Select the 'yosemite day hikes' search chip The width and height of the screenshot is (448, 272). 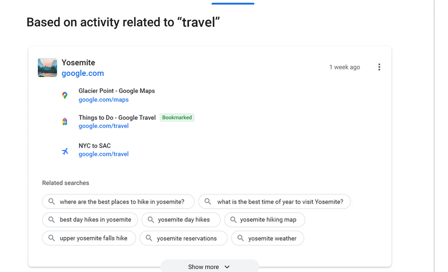183,220
